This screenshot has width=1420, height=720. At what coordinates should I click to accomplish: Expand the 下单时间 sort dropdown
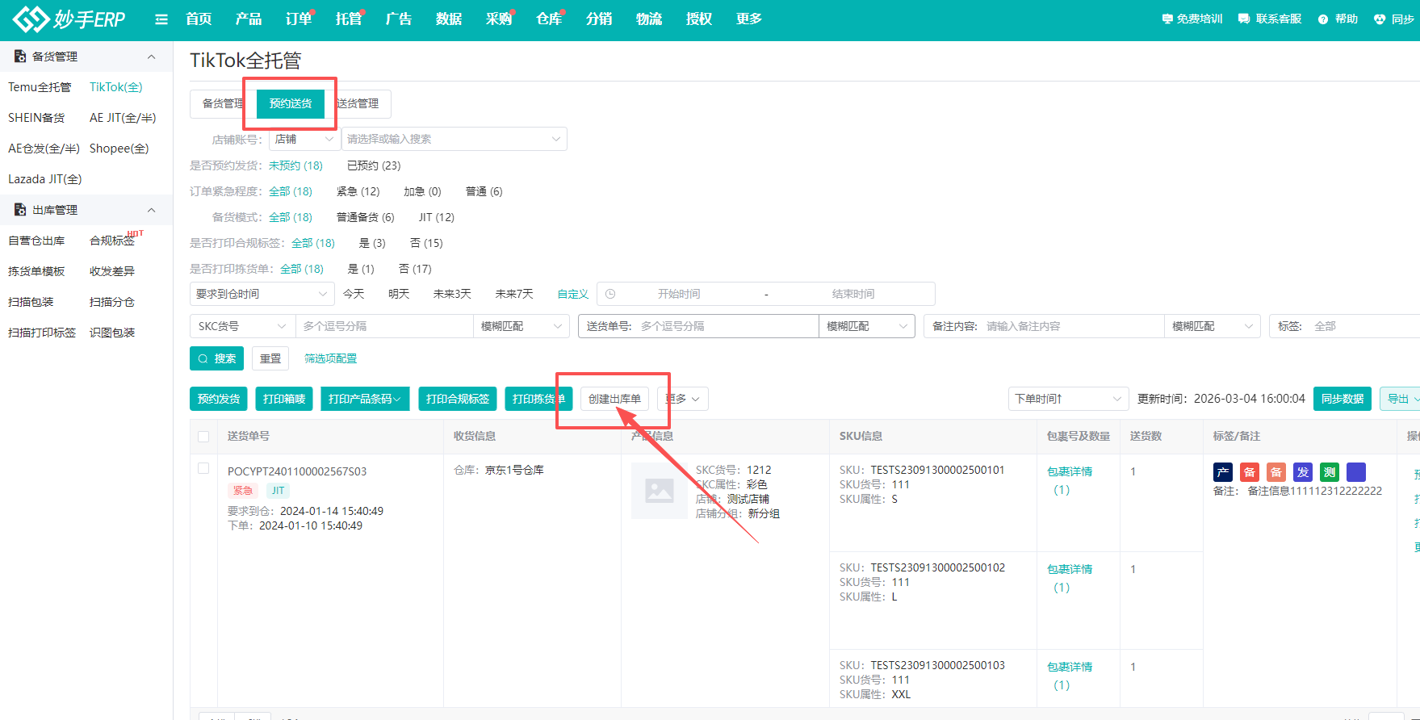point(1067,399)
